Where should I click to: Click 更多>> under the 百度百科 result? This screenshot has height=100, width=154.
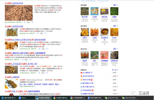point(57,84)
